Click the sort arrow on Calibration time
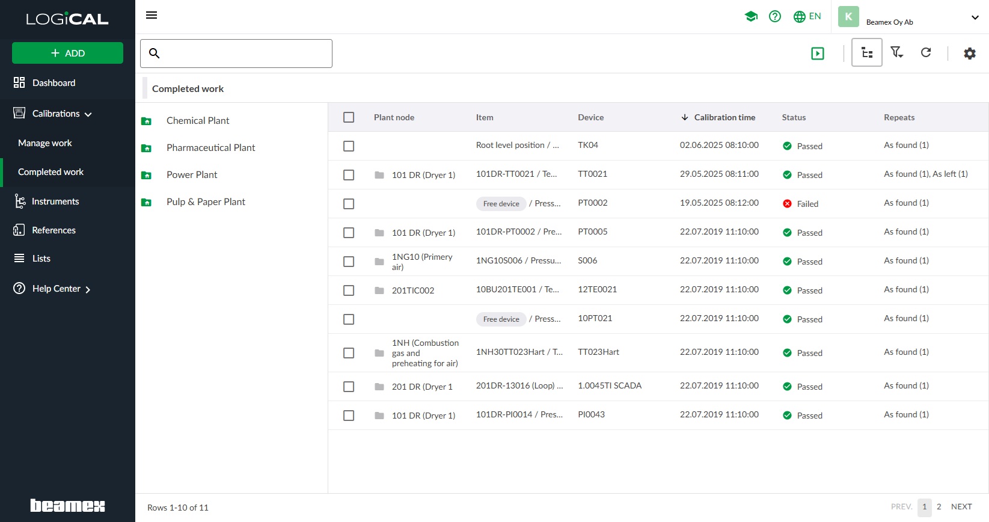Screen dimensions: 989x522 [x=684, y=117]
